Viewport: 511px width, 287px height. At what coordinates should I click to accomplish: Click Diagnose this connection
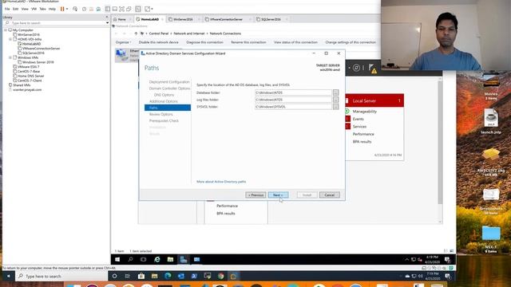[204, 42]
